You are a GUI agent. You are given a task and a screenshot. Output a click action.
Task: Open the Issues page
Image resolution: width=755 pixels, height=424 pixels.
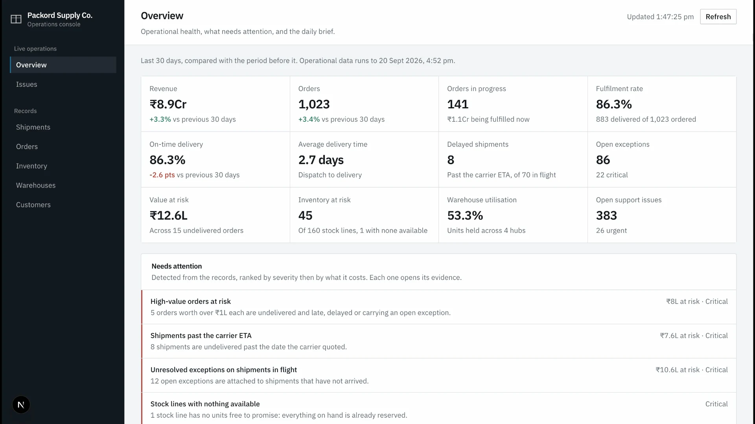point(63,84)
